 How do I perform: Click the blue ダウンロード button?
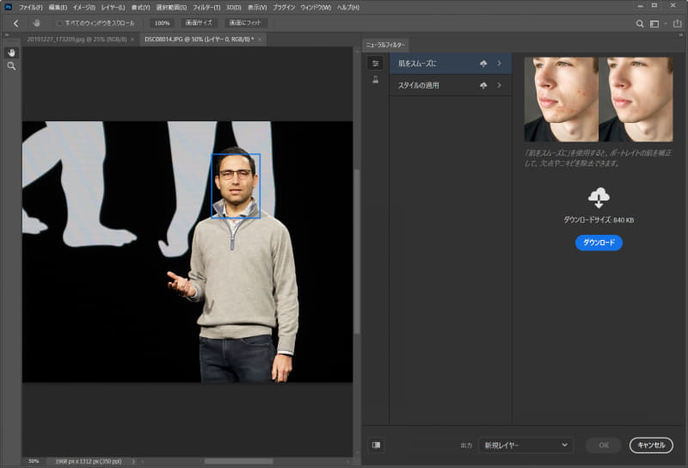click(598, 243)
